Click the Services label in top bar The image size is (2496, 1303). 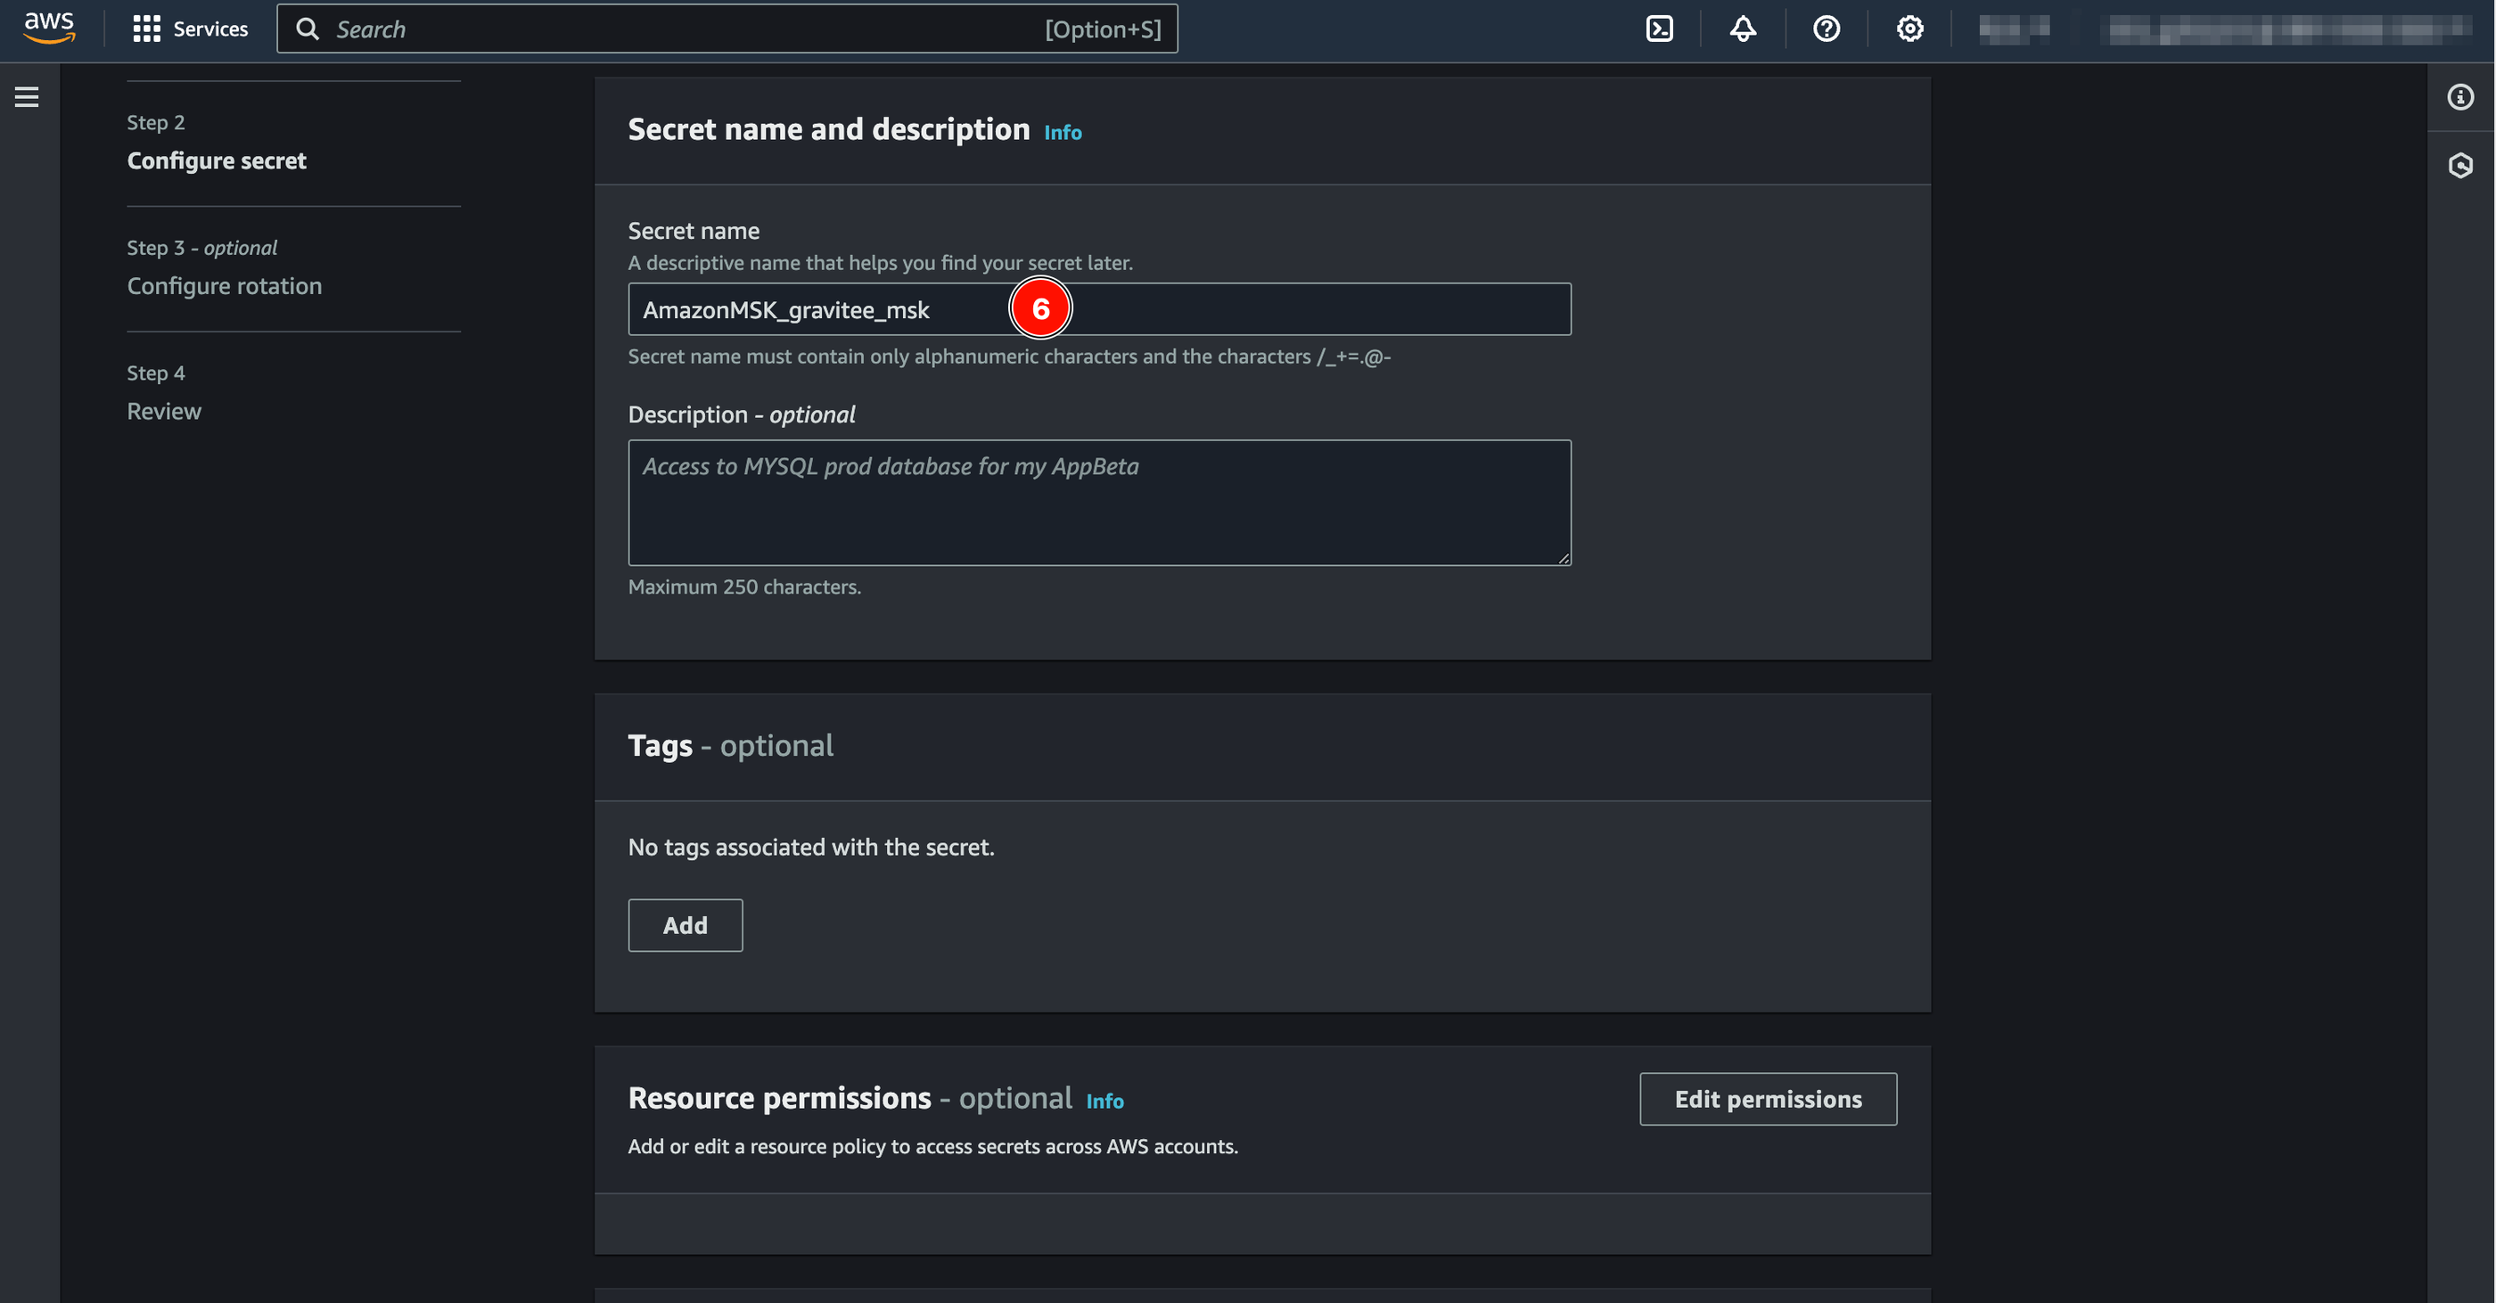pyautogui.click(x=210, y=29)
